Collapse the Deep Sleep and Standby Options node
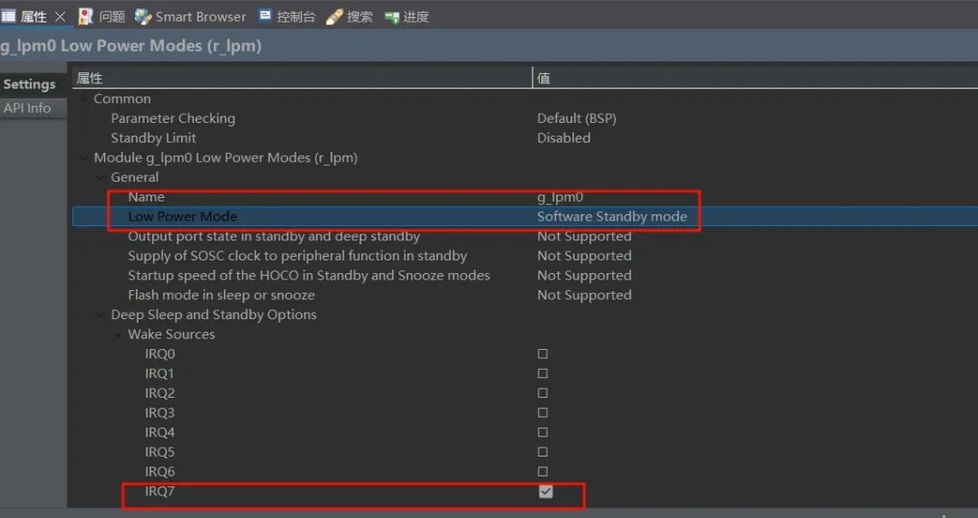 pos(101,315)
